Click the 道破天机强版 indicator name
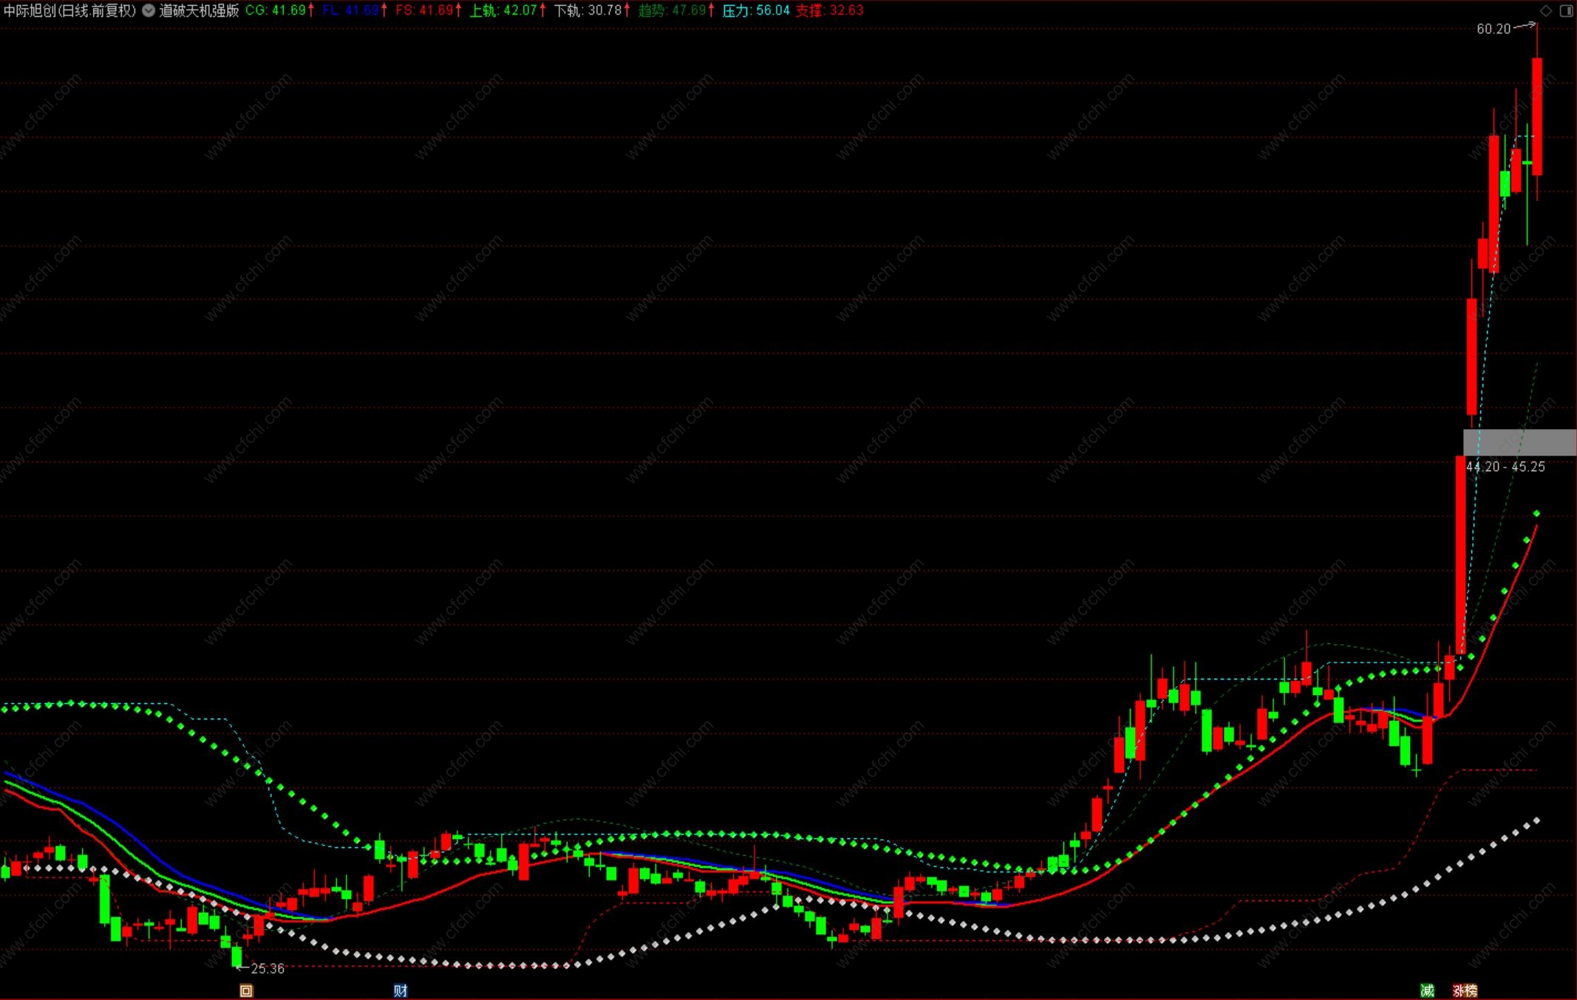The image size is (1577, 1000). tap(199, 10)
